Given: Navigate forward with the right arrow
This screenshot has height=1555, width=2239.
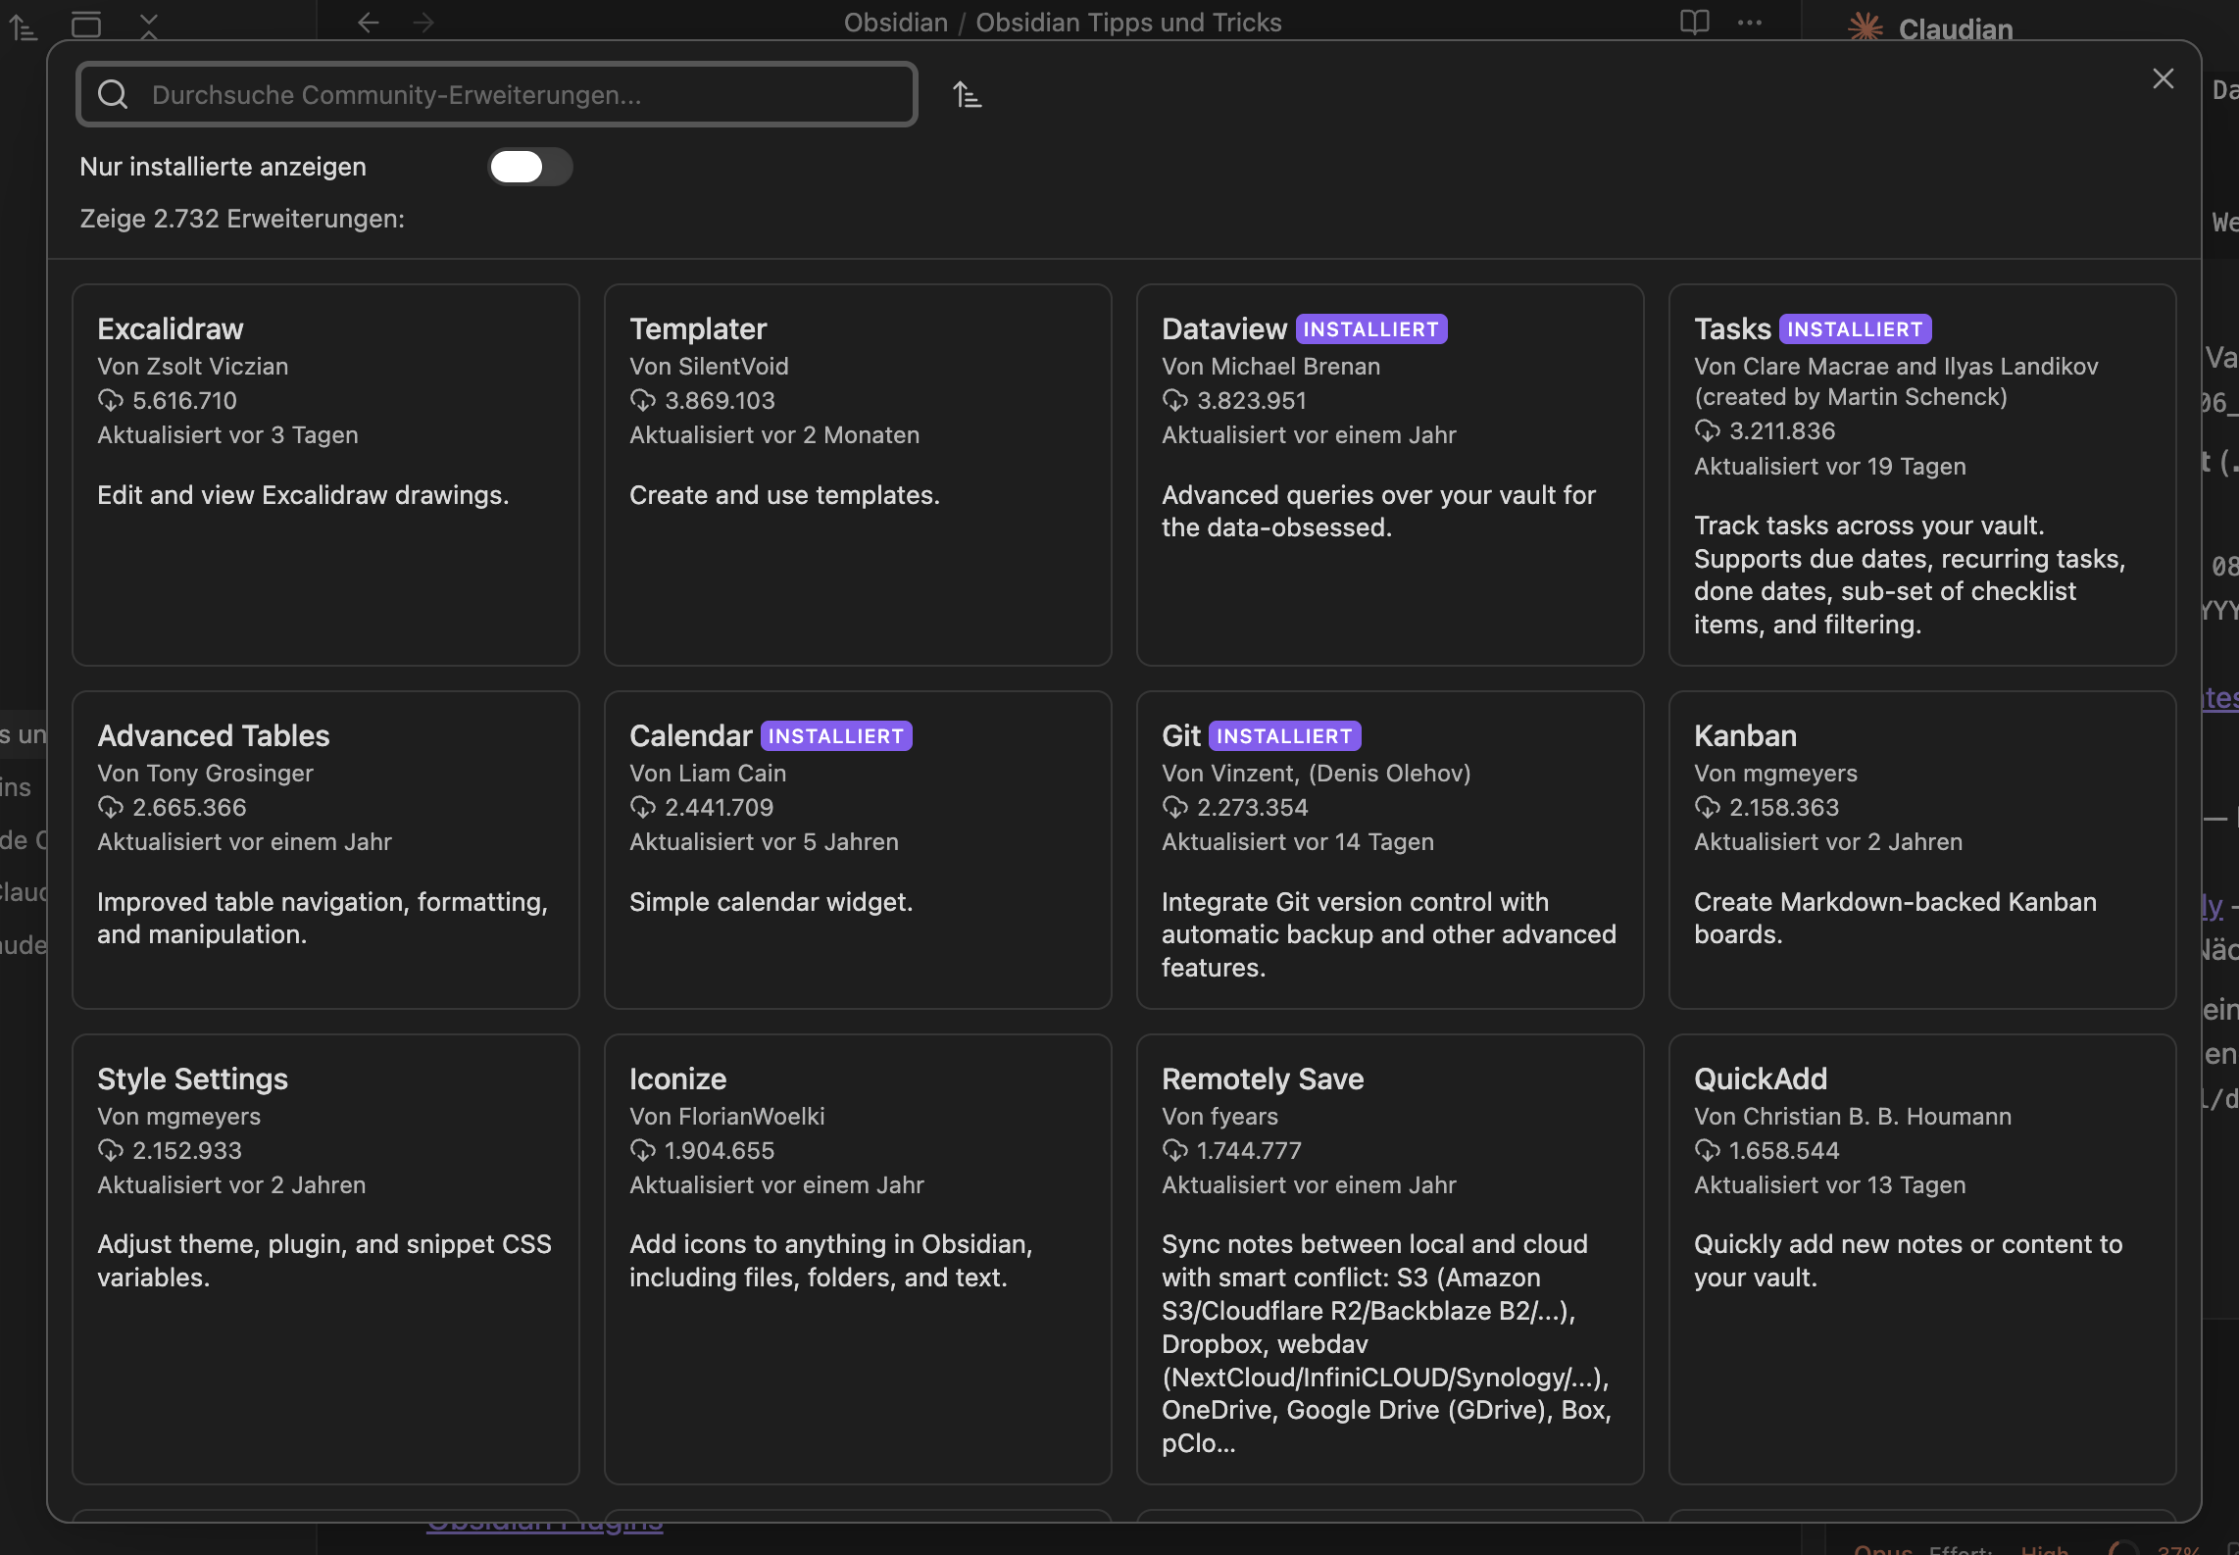Looking at the screenshot, I should 423,23.
